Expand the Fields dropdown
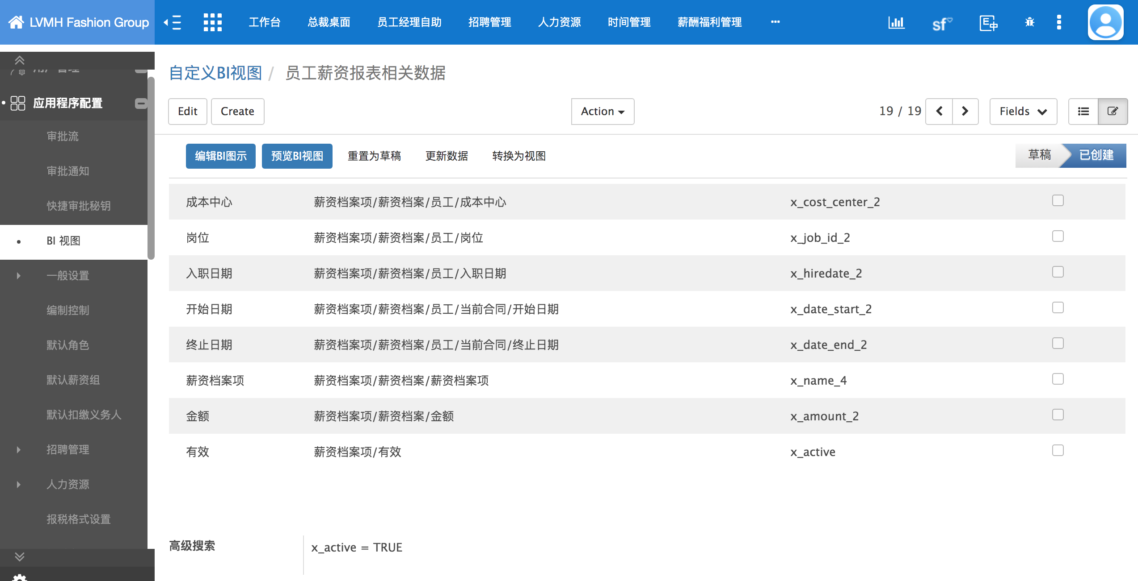Screen dimensions: 1138x581 click(1023, 112)
